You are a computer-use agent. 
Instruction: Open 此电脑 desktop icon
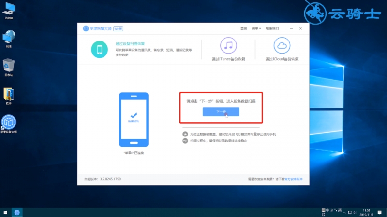(9, 11)
